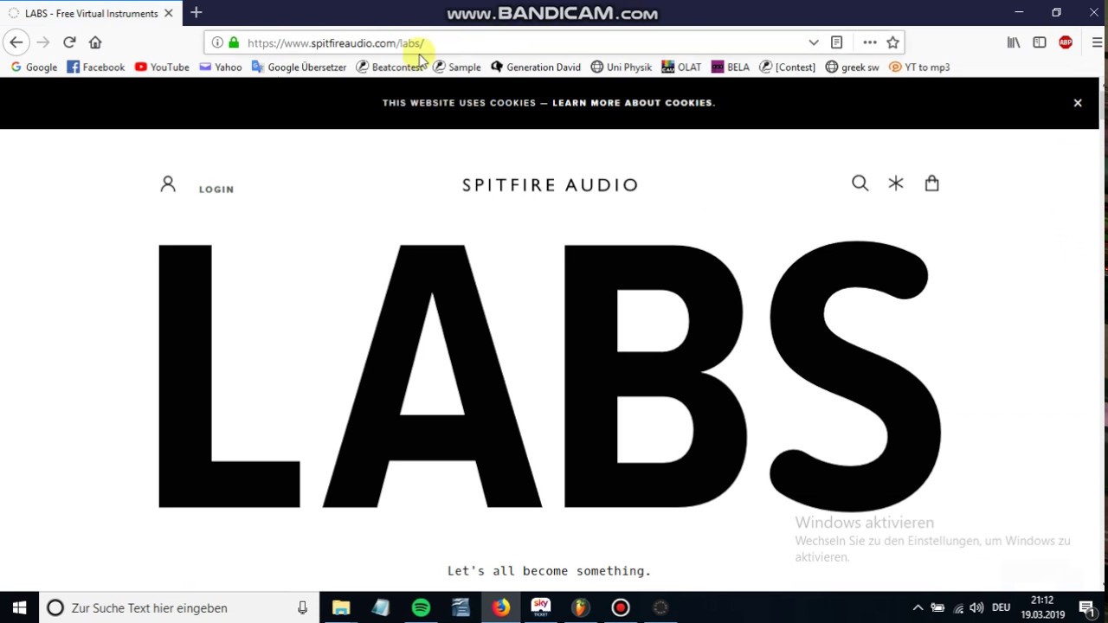Go back to previous page

[16, 42]
